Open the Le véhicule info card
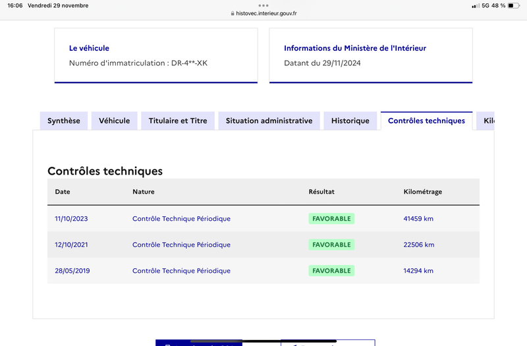This screenshot has width=527, height=346. [156, 55]
